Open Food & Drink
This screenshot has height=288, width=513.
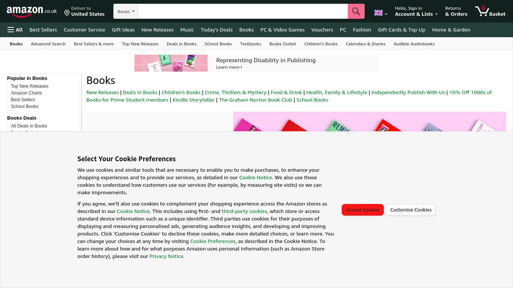point(286,92)
